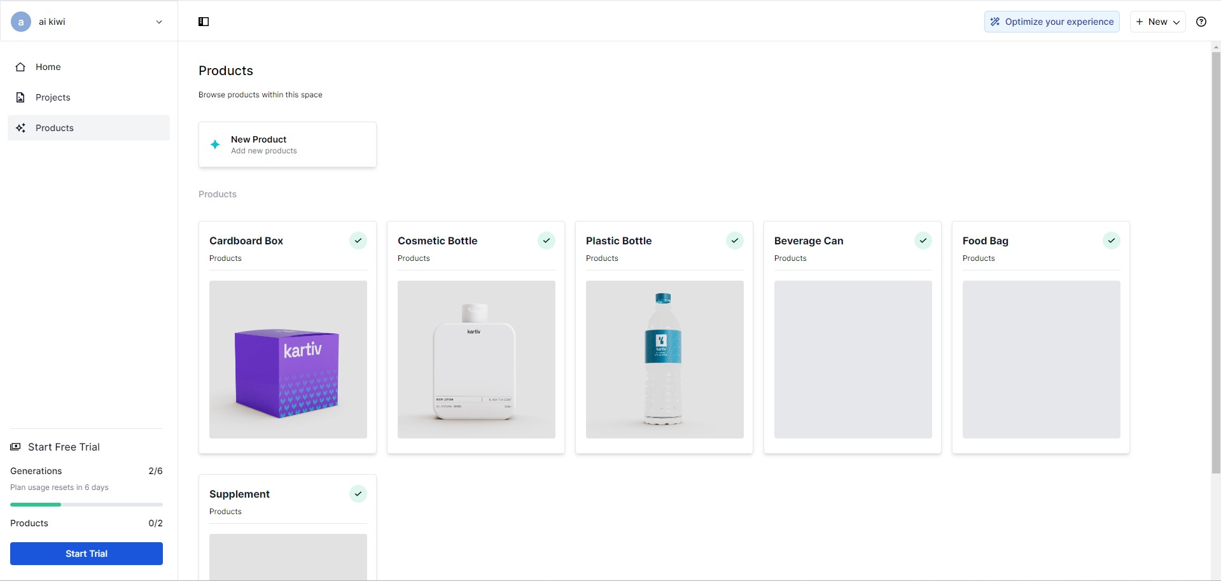Click the page vertical scrollbar
Screen dimensions: 1221x581
point(1216,262)
